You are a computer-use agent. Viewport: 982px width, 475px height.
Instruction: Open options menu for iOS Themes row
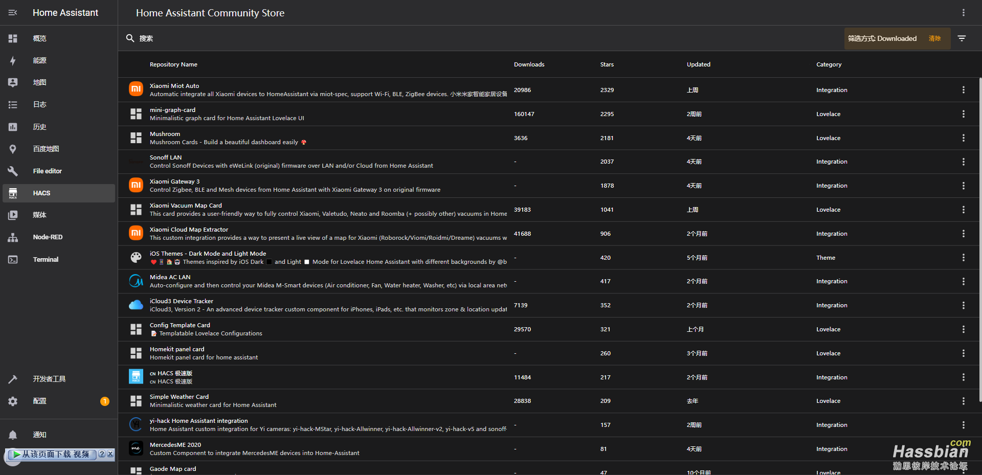coord(963,258)
